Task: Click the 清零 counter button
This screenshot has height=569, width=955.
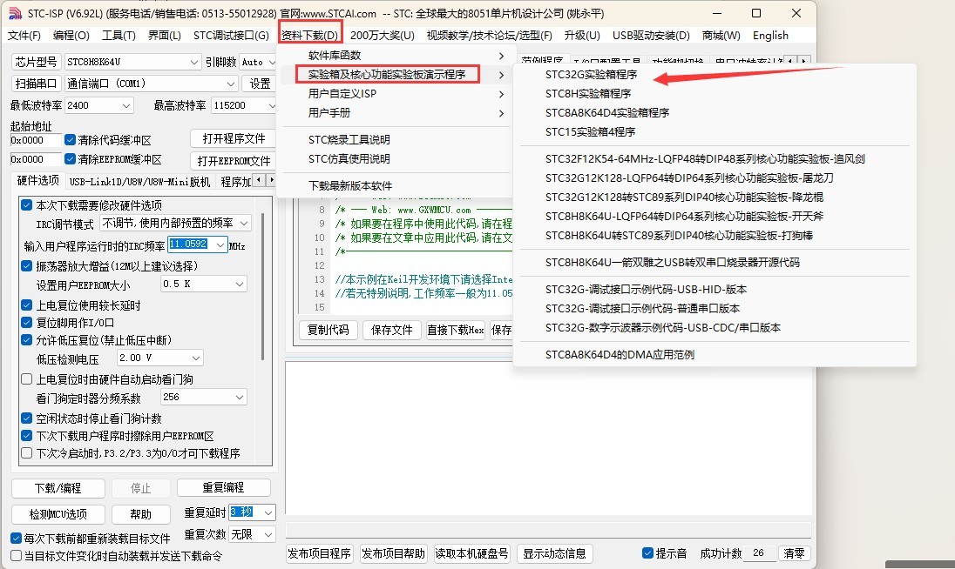Action: (794, 553)
